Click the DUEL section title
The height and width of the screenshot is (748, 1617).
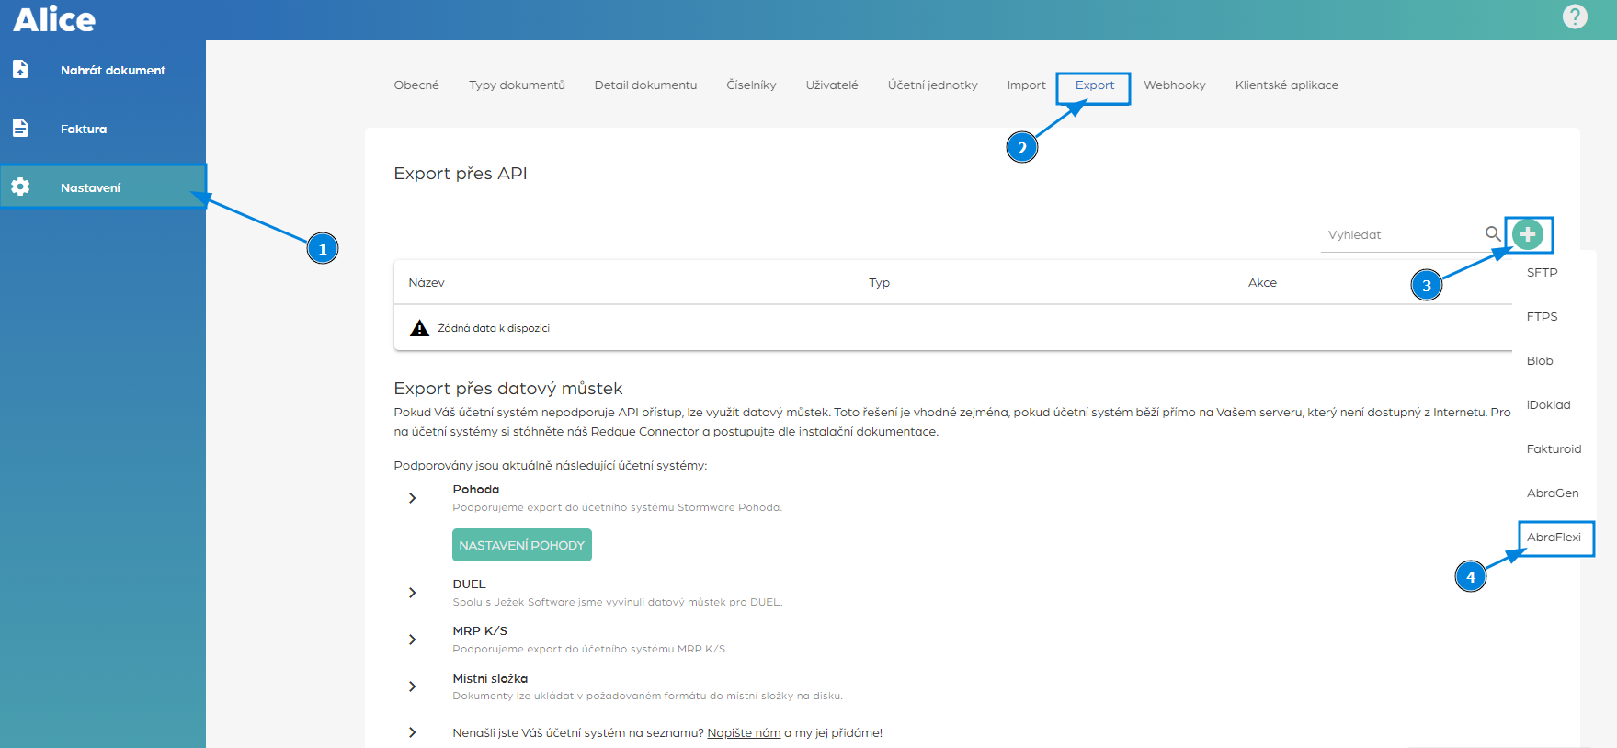pyautogui.click(x=469, y=584)
